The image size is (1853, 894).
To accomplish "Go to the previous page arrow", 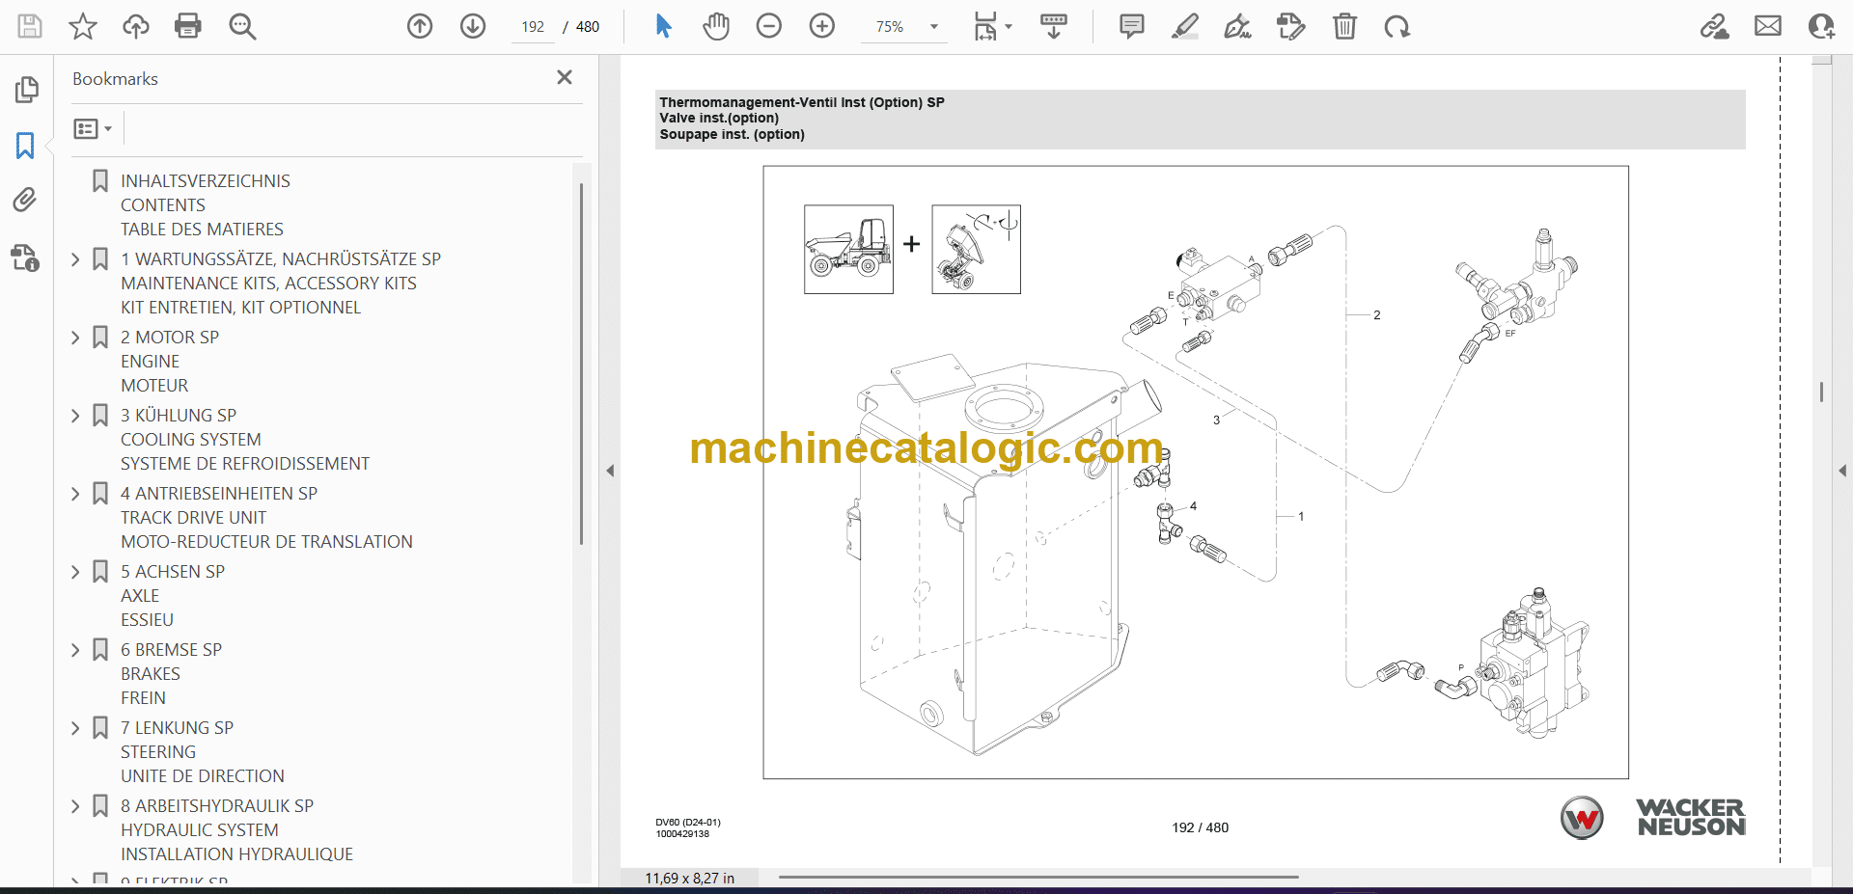I will pyautogui.click(x=420, y=26).
